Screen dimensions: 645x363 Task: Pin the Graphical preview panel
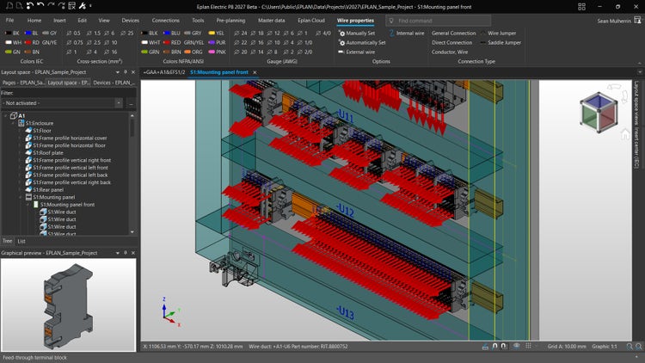126,253
